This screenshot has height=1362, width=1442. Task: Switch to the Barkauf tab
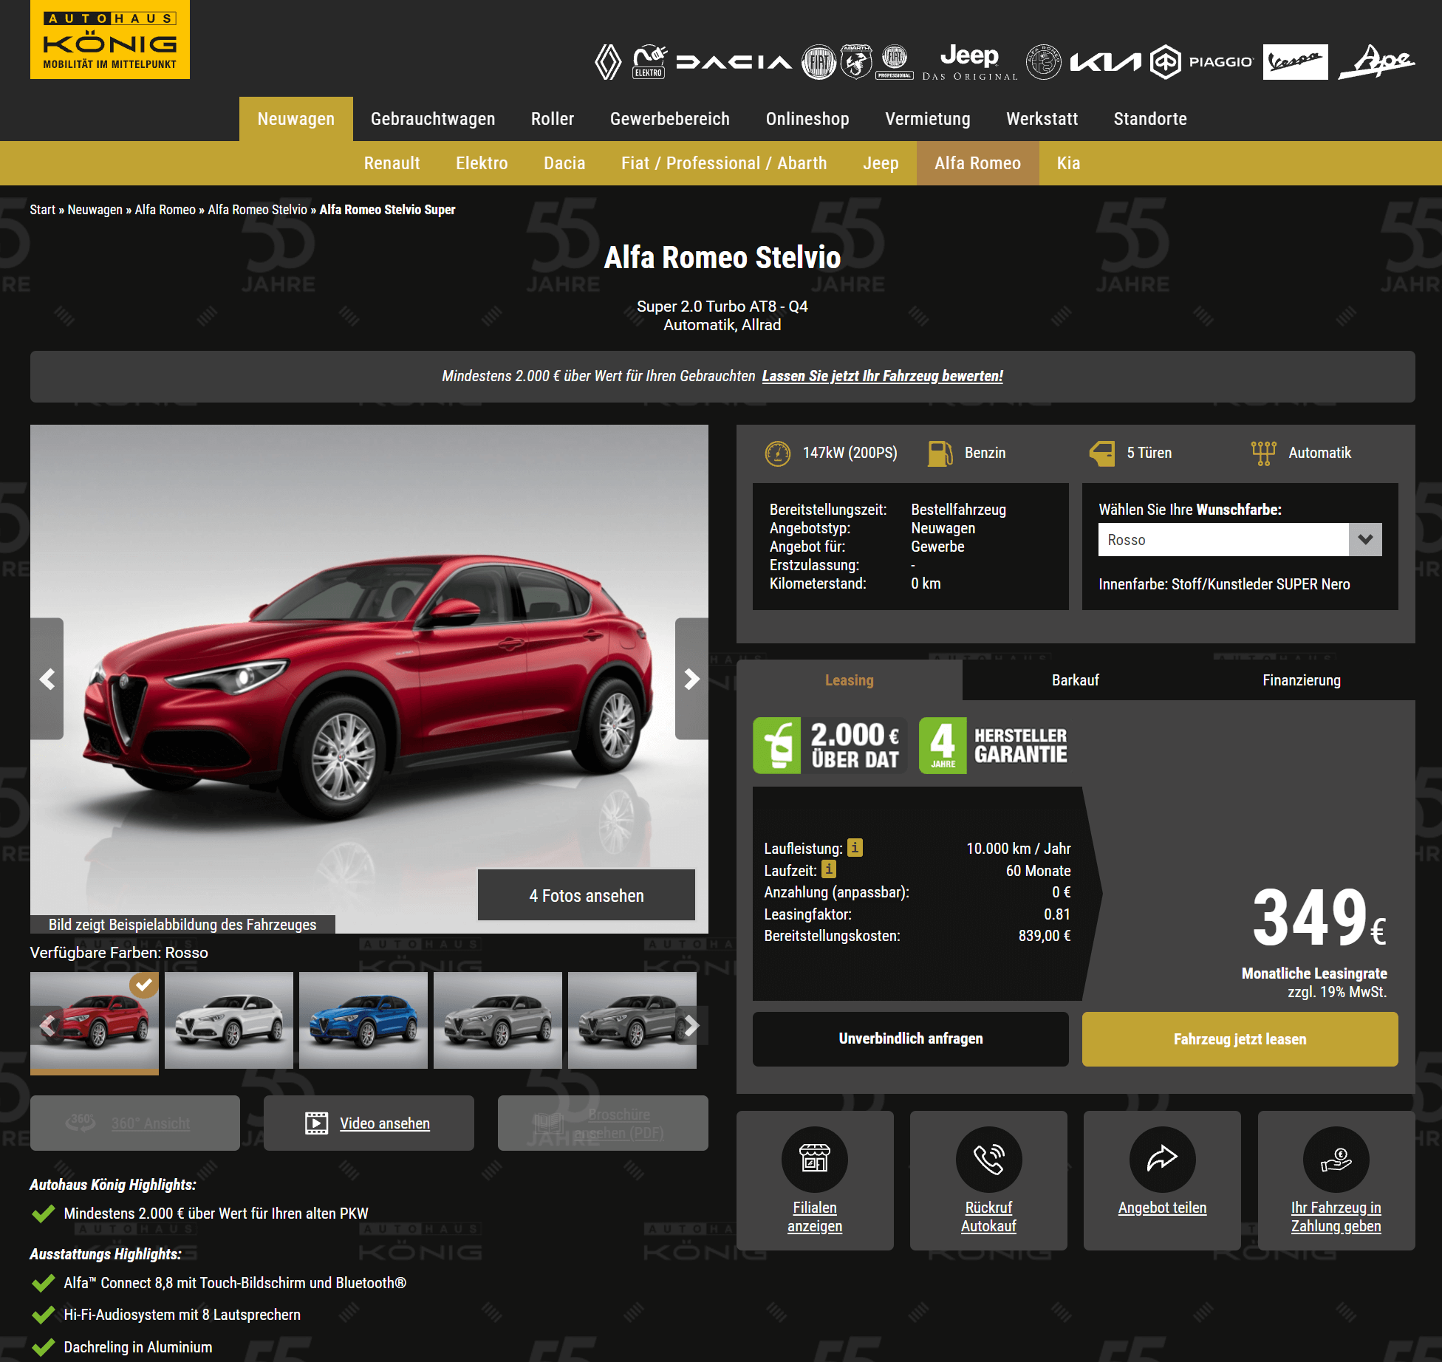[x=1076, y=680]
